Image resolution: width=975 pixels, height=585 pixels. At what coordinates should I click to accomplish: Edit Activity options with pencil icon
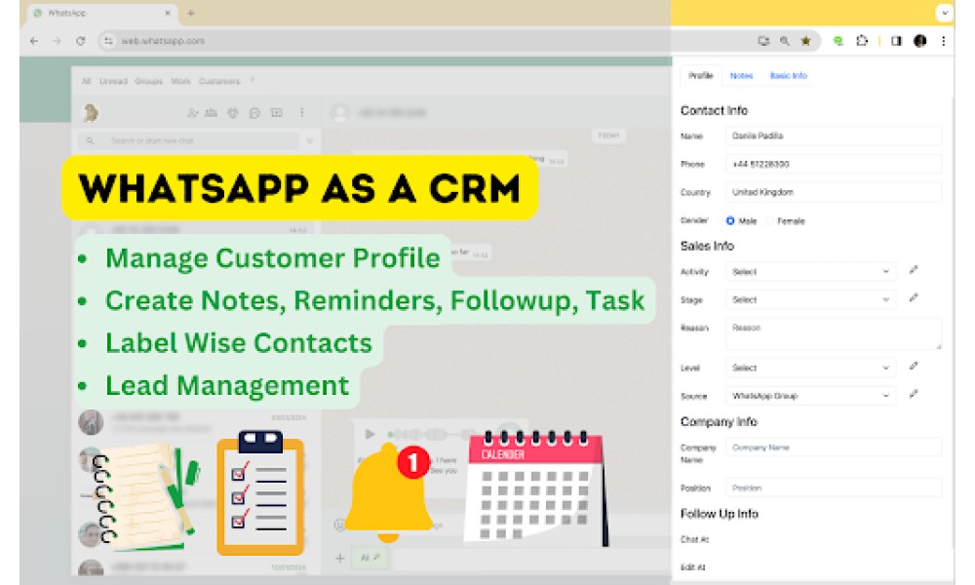(913, 270)
